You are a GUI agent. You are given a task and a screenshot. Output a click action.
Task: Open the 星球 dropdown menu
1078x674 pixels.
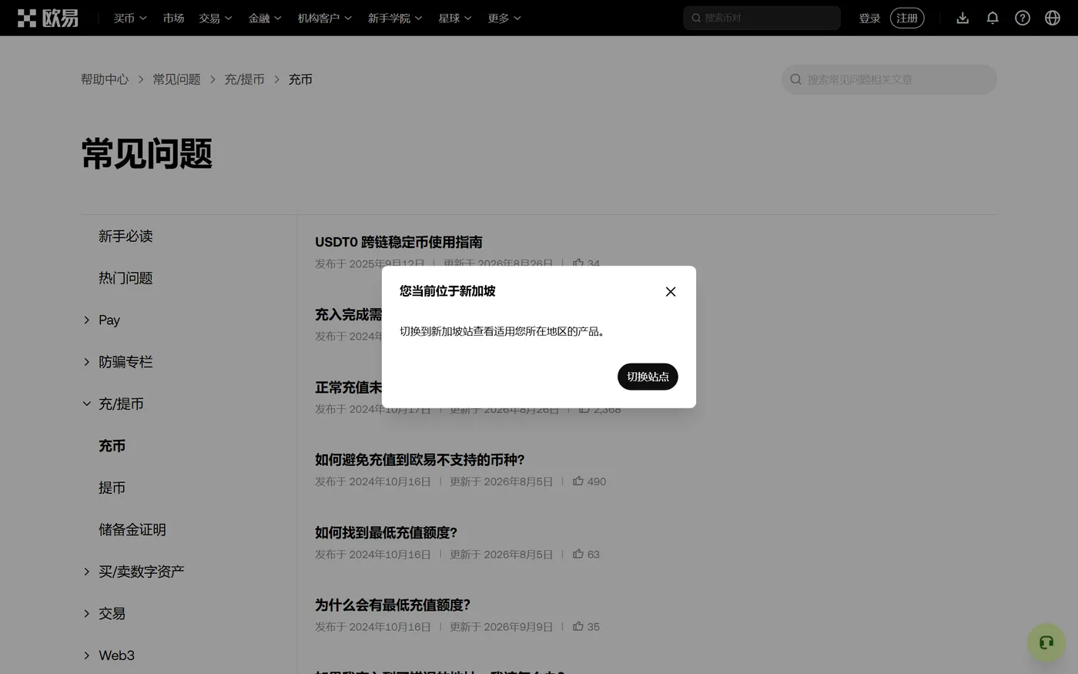pos(455,18)
